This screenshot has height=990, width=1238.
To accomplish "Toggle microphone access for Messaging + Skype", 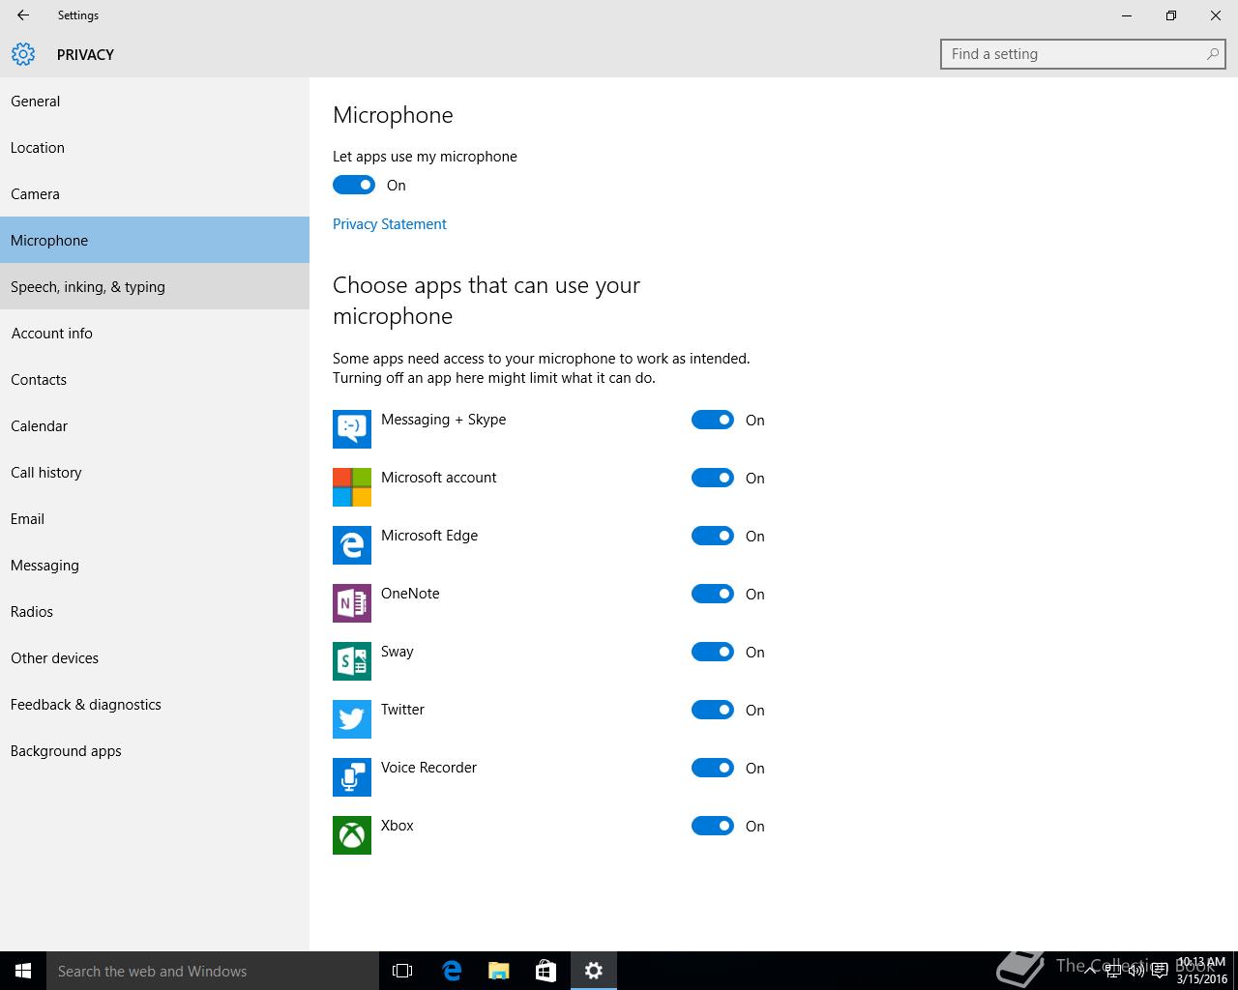I will pos(713,420).
